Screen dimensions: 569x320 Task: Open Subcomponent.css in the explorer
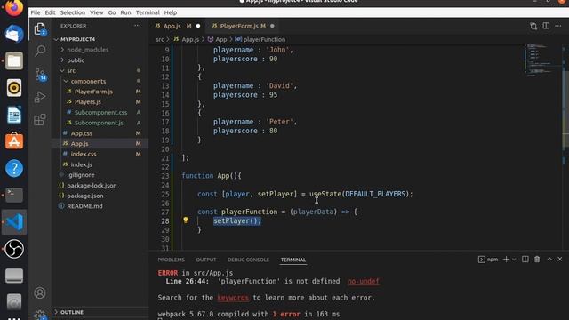(100, 113)
